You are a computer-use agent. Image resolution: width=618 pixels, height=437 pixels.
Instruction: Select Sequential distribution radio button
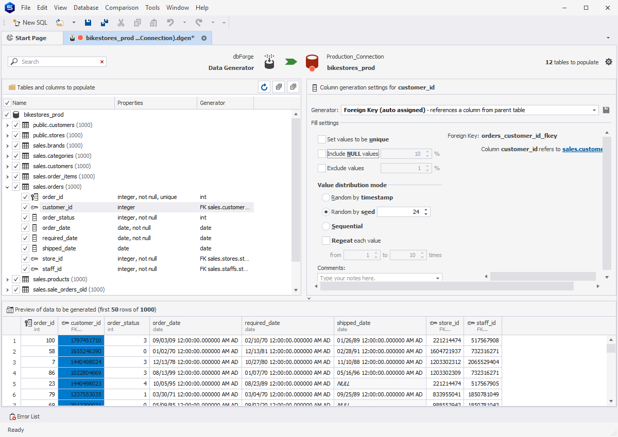coord(326,226)
